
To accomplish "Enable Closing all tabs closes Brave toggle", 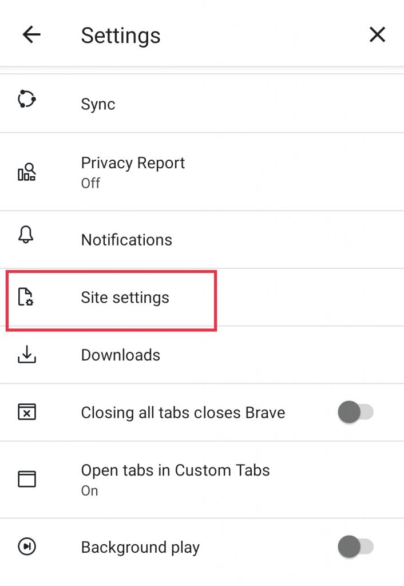I will click(355, 412).
